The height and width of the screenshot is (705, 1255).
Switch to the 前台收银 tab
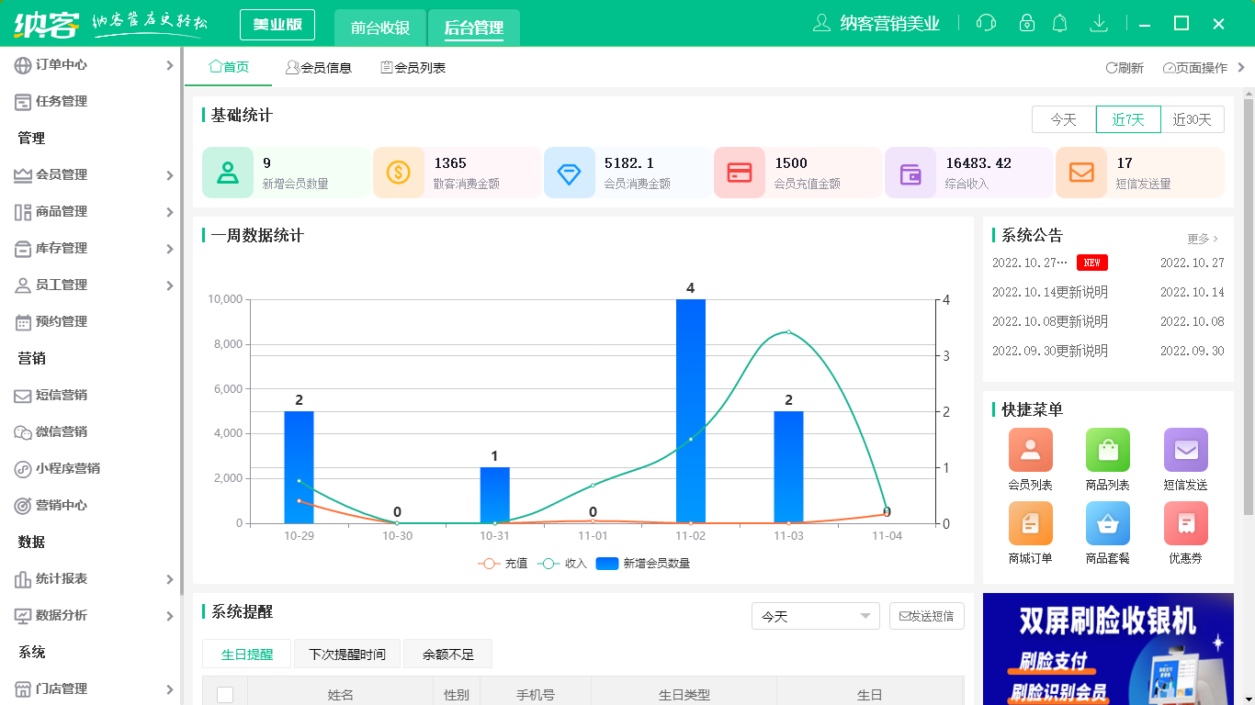pyautogui.click(x=380, y=28)
